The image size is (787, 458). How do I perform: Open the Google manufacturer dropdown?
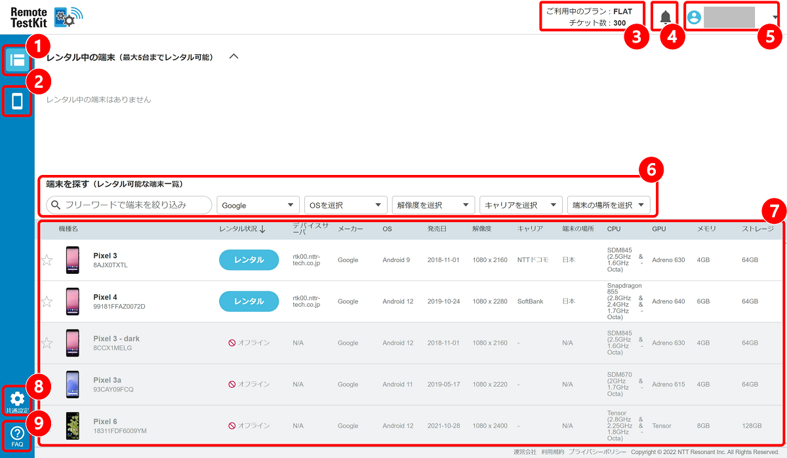pyautogui.click(x=258, y=205)
